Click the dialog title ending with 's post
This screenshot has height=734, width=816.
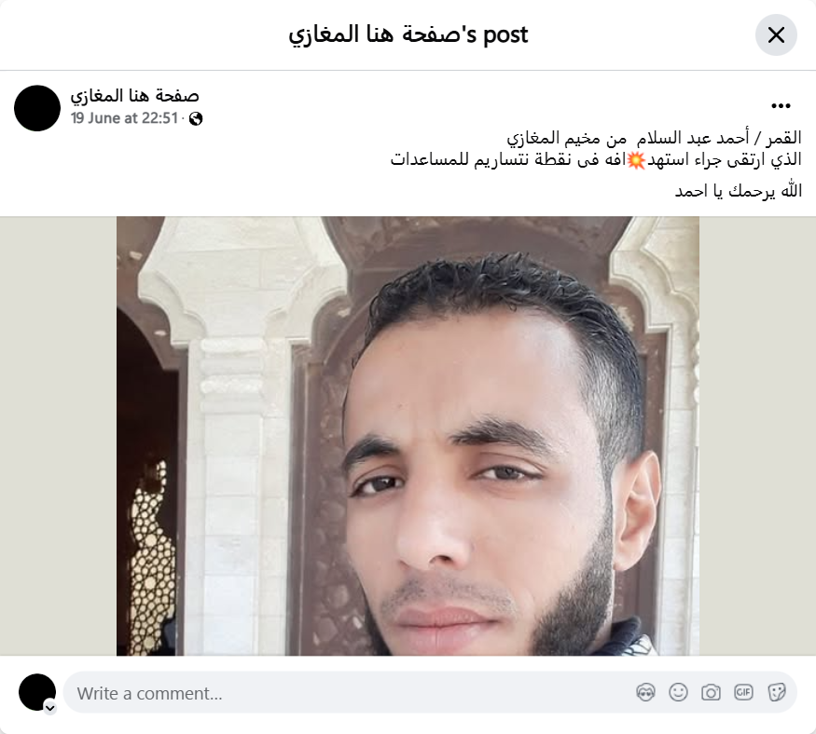tap(408, 34)
